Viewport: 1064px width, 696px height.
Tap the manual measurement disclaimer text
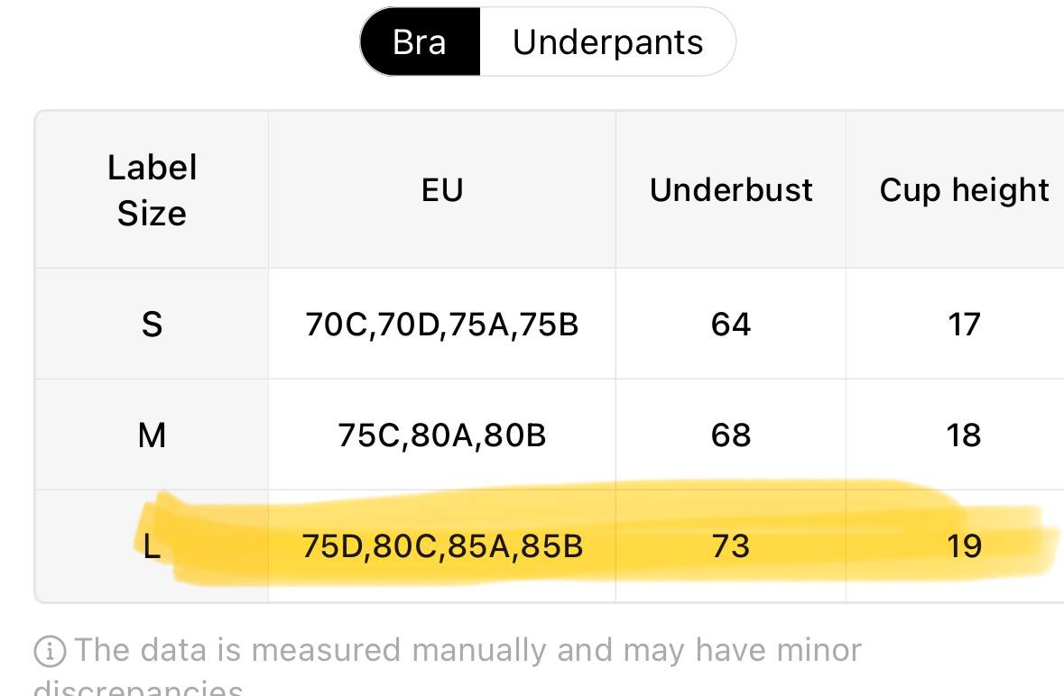click(x=448, y=666)
